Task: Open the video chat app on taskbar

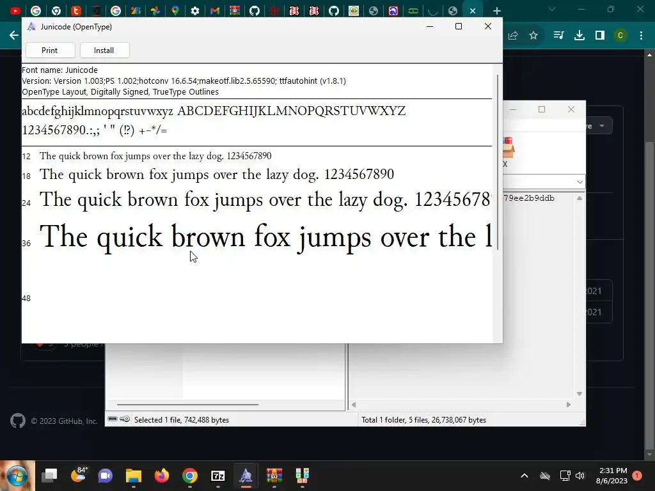Action: pos(106,476)
